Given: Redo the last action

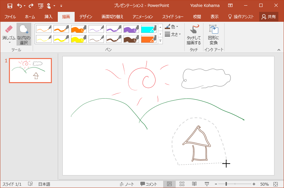Looking at the screenshot, I should pyautogui.click(x=31, y=6).
